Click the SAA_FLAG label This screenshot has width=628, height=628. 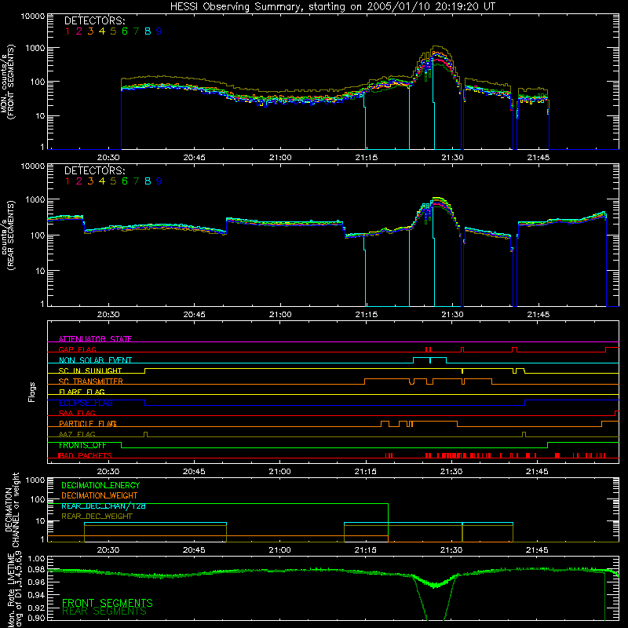click(x=77, y=413)
